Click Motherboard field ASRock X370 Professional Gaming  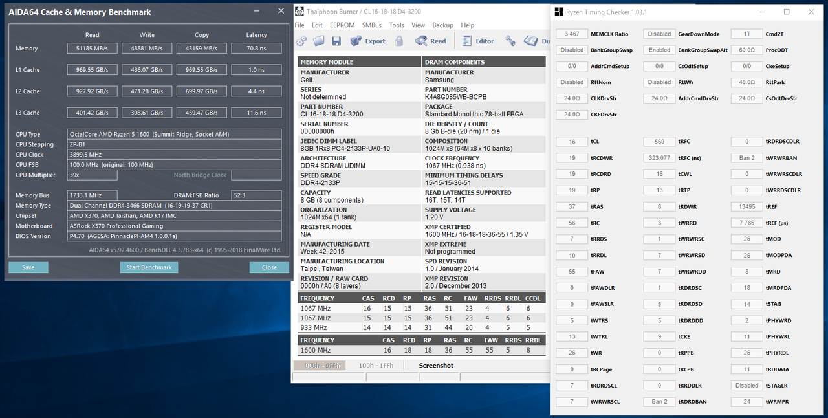(x=175, y=226)
